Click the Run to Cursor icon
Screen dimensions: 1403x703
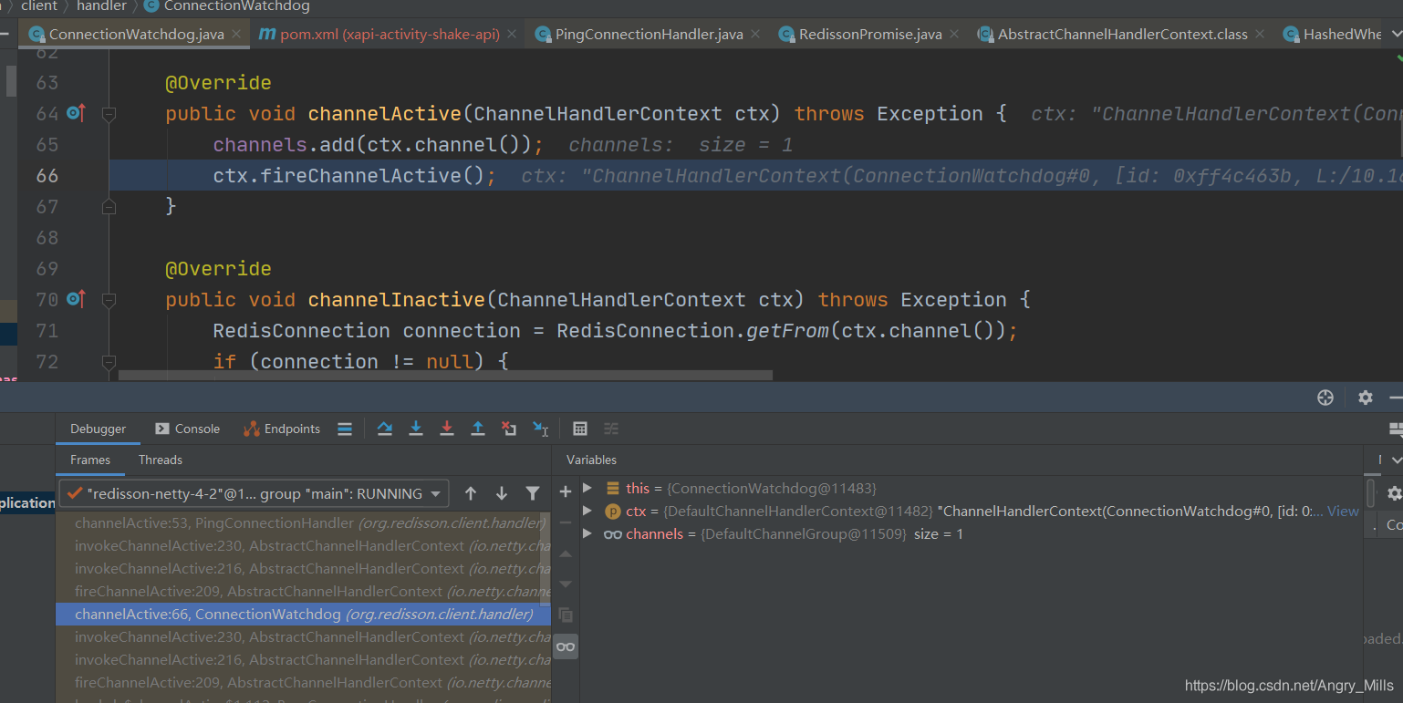click(x=540, y=429)
